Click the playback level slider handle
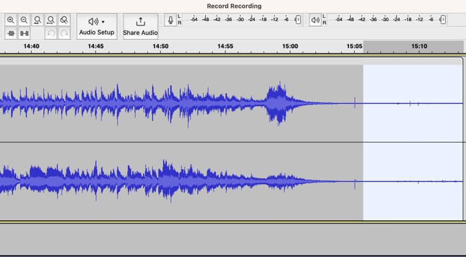Viewport: 466px width, 257px height. pyautogui.click(x=443, y=20)
